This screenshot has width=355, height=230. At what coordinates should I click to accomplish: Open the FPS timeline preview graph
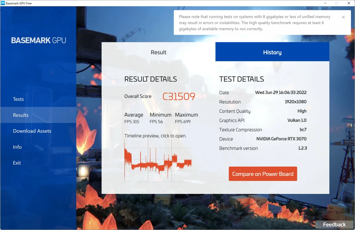point(158,161)
